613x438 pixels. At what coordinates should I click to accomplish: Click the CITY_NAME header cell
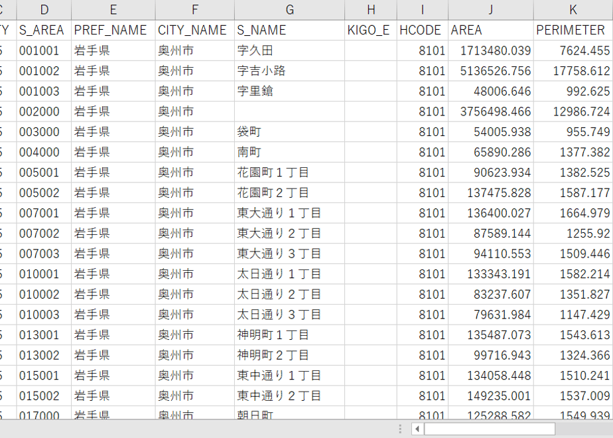[195, 30]
